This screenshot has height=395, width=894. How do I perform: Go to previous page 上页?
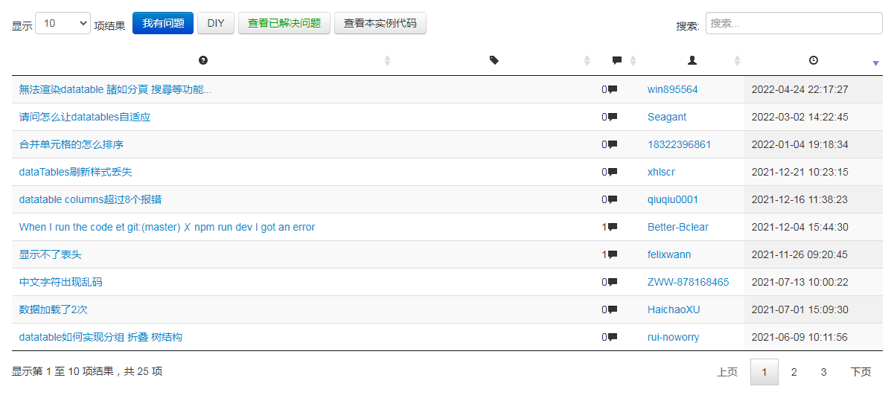pos(727,372)
